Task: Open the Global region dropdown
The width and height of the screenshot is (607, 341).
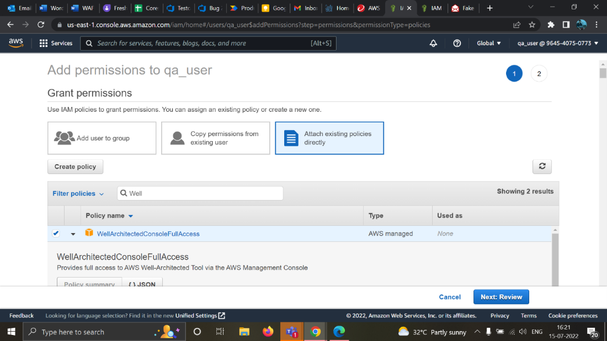Action: coord(488,44)
